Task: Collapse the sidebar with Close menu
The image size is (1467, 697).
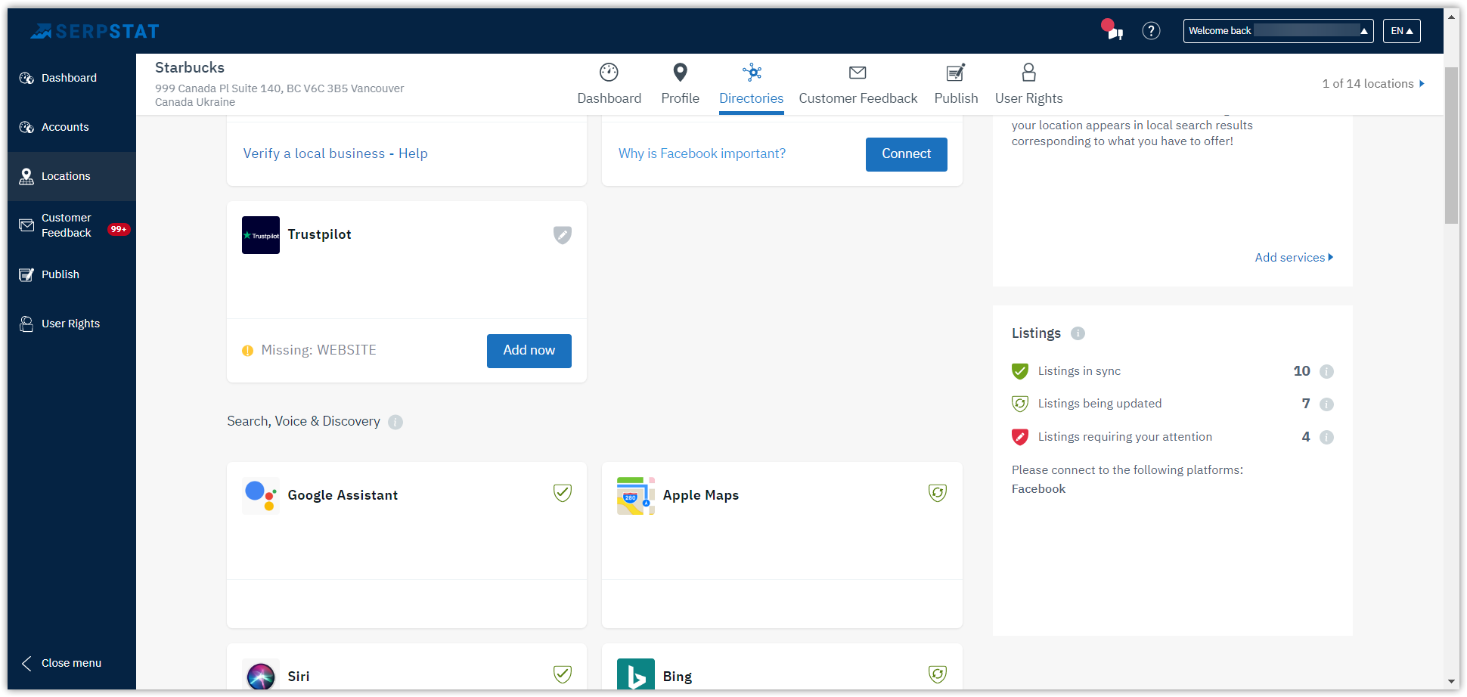Action: [61, 663]
